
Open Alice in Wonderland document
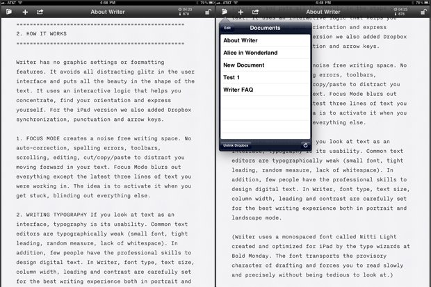tap(266, 53)
